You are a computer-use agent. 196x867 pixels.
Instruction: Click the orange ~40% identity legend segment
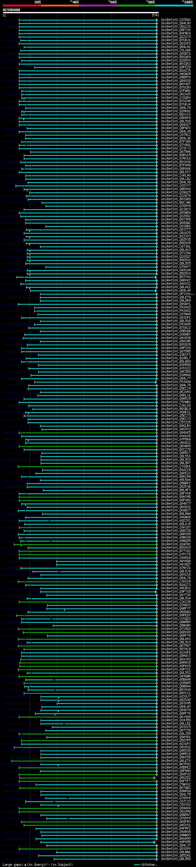pos(60,6)
